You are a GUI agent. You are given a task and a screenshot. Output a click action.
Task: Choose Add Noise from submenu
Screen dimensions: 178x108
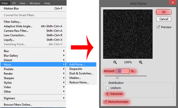pyautogui.click(x=81, y=64)
